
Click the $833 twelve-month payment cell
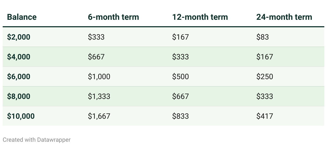180,116
